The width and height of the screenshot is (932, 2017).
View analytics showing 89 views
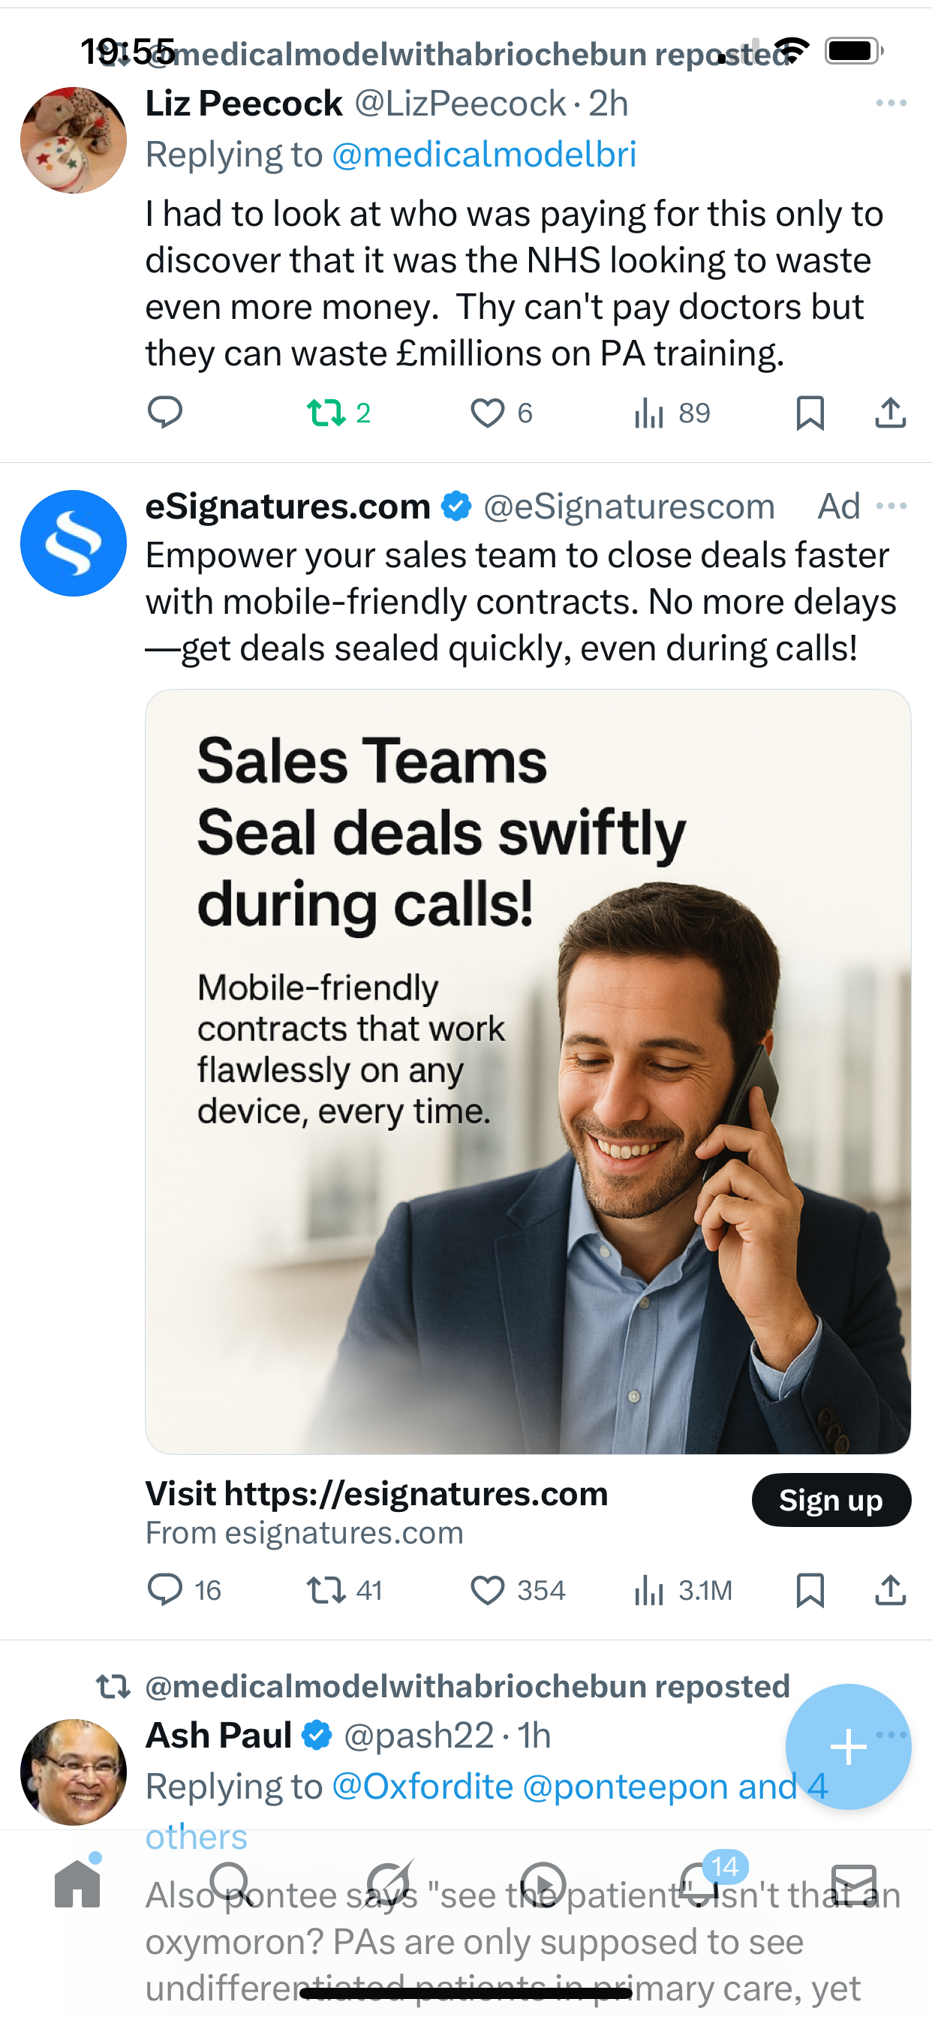tap(671, 413)
